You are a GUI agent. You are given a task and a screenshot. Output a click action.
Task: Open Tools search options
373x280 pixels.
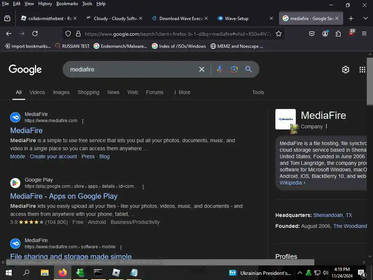tap(258, 92)
